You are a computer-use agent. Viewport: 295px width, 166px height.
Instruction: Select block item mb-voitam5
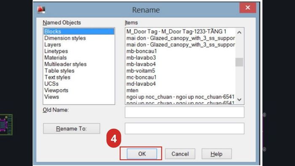click(141, 71)
